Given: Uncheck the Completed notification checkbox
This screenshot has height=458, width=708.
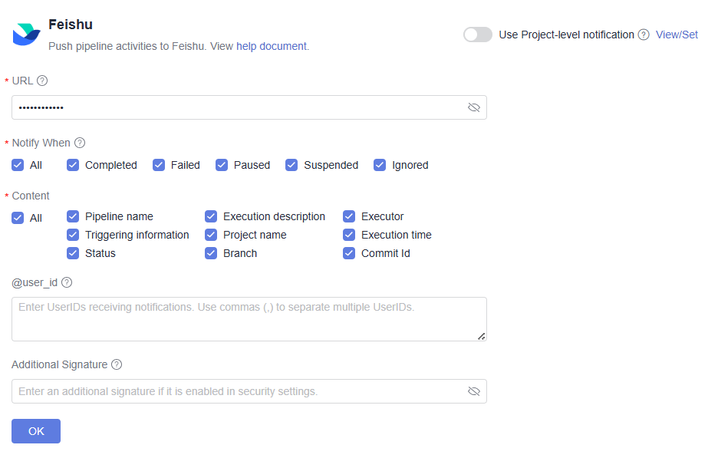Looking at the screenshot, I should coord(73,165).
